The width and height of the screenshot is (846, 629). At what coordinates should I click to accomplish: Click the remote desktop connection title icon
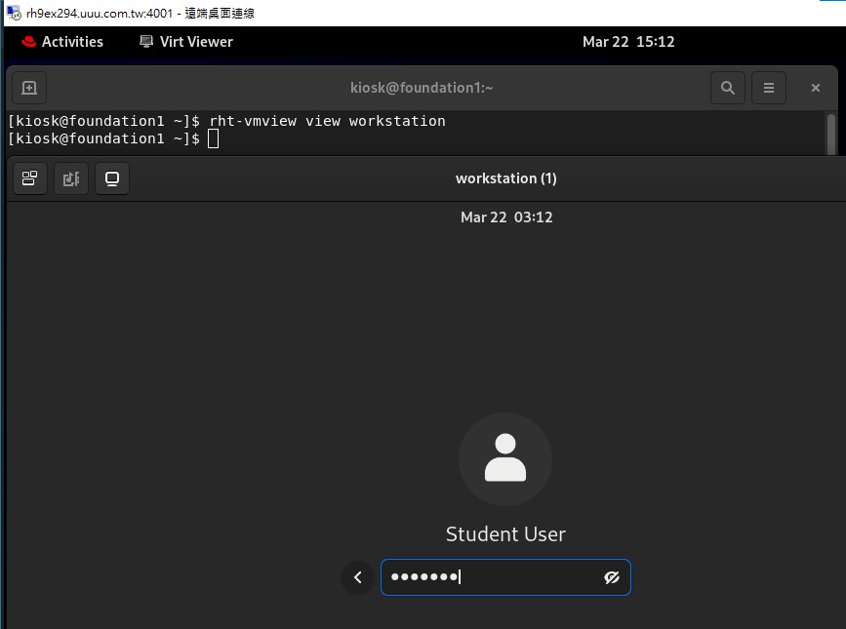click(x=13, y=13)
